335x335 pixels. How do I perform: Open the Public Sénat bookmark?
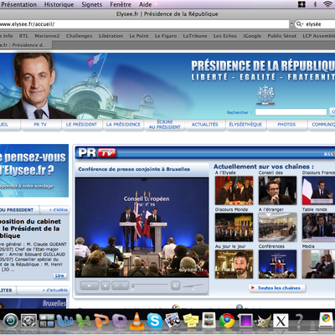tap(282, 36)
